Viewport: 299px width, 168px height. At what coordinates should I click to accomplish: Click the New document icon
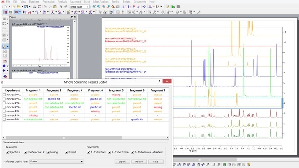6,7
